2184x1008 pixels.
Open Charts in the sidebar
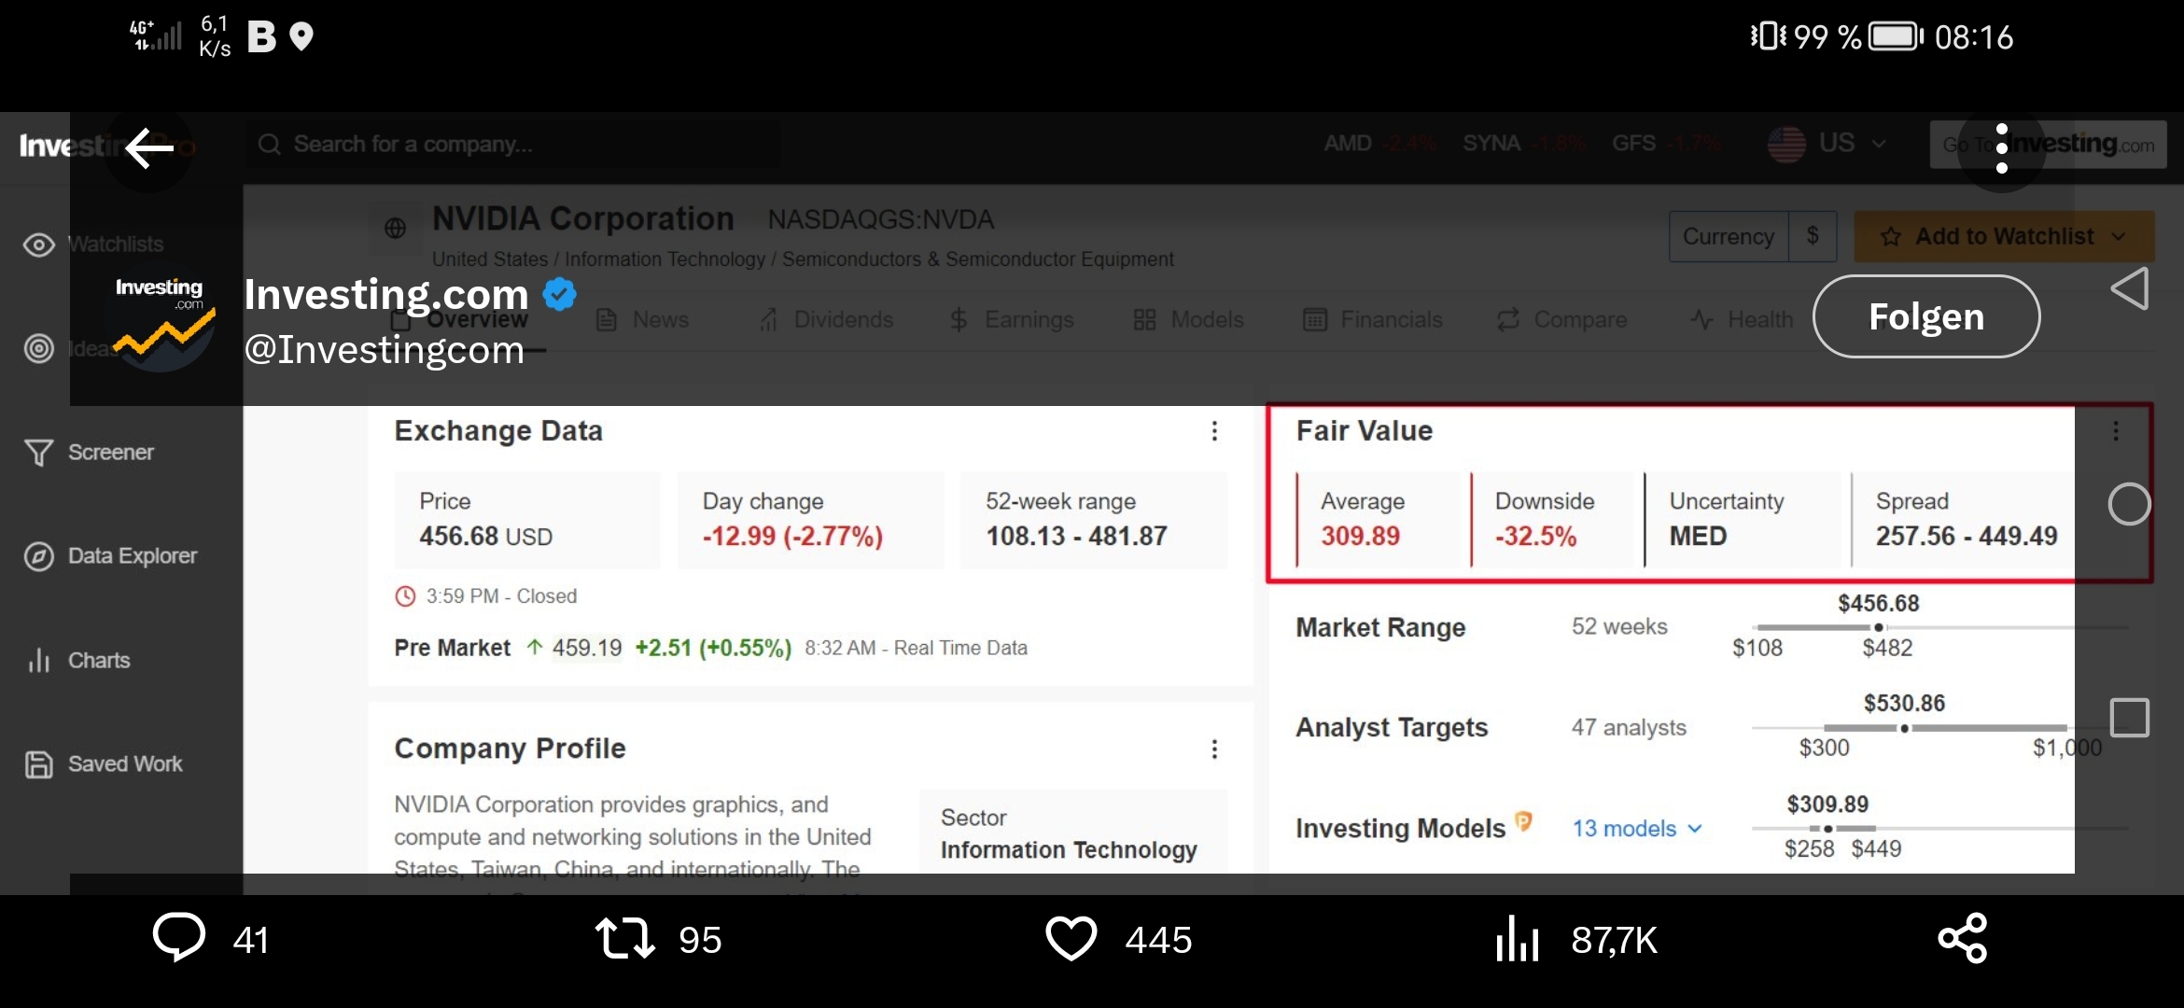(x=98, y=661)
